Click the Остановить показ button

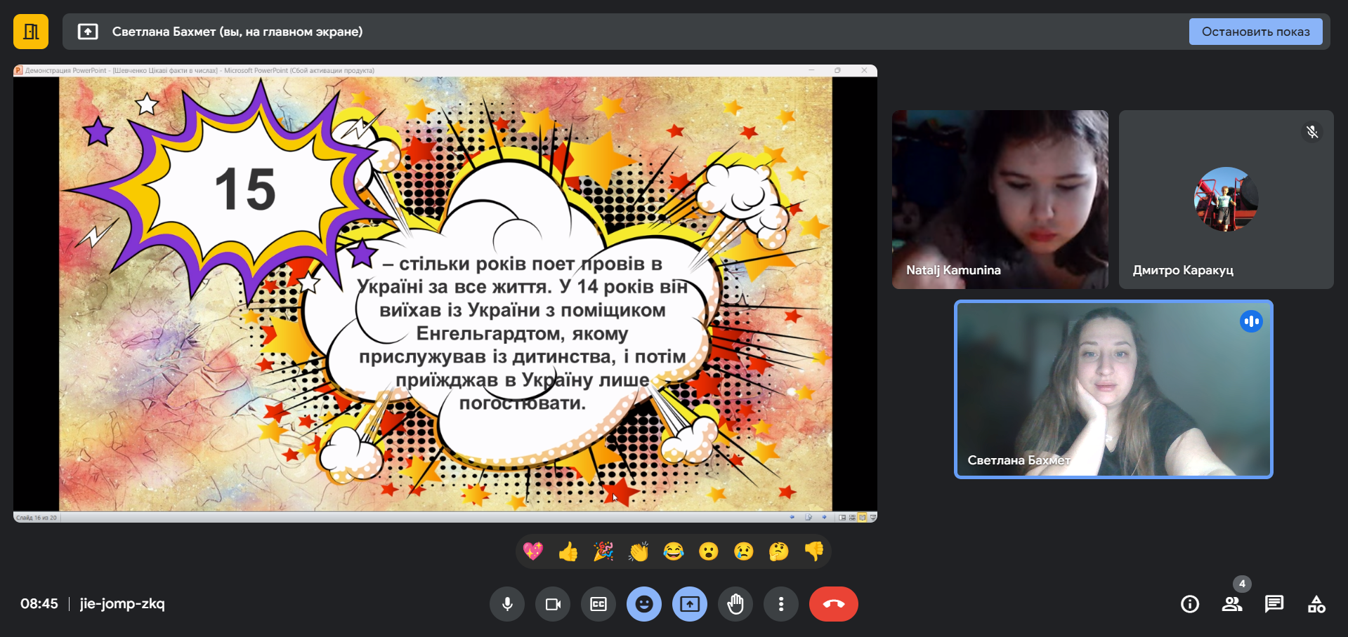pyautogui.click(x=1255, y=32)
